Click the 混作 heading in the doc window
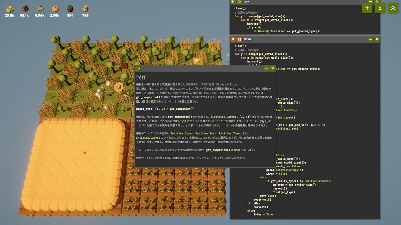Image resolution: width=401 pixels, height=225 pixels. 141,77
